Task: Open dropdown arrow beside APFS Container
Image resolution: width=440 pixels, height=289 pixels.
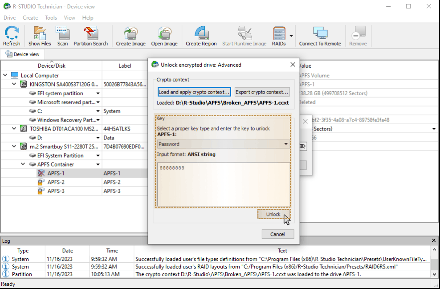Action: (x=98, y=164)
